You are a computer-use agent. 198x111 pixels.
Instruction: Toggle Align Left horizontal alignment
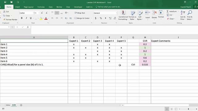click(x=52, y=18)
